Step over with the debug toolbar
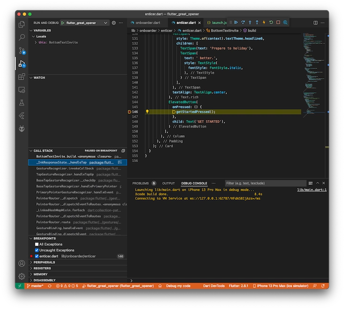This screenshot has width=344, height=309. click(x=243, y=22)
